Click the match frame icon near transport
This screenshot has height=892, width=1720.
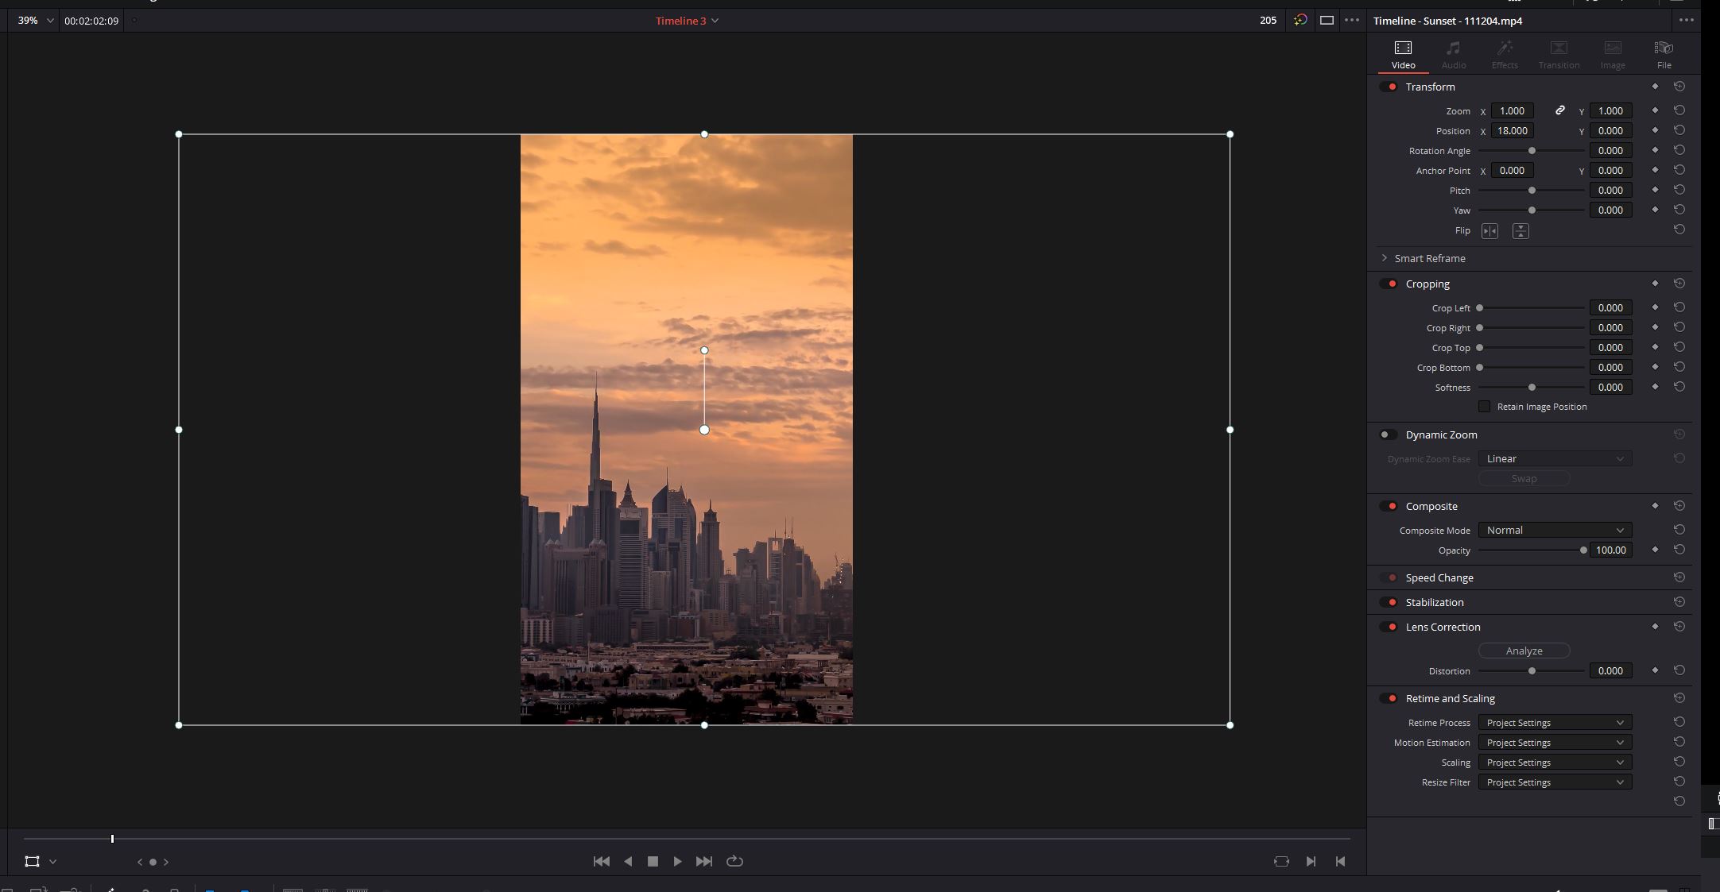tap(1281, 861)
